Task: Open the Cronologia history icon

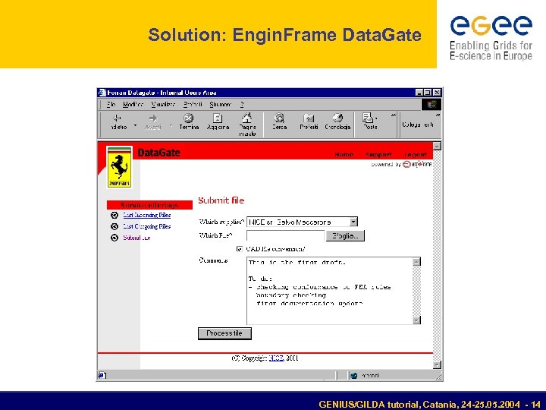Action: (337, 118)
